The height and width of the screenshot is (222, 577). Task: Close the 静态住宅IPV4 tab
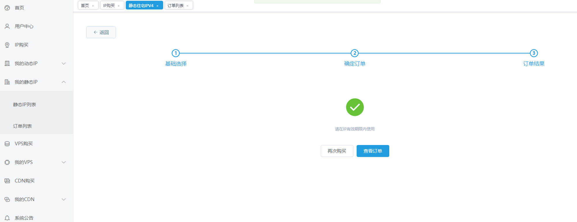tap(158, 6)
